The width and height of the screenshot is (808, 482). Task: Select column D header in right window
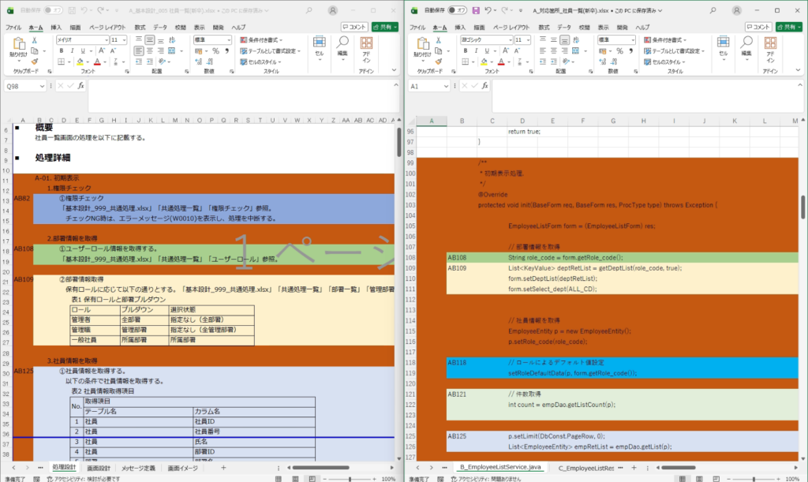tap(522, 121)
